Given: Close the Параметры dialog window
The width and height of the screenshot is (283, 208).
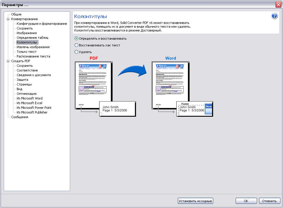Looking at the screenshot, I should [278, 4].
